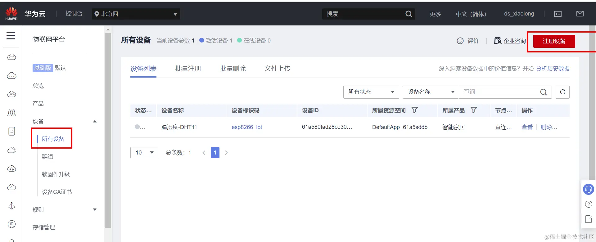Select the 设备列表 tab
This screenshot has height=242, width=596.
point(143,69)
